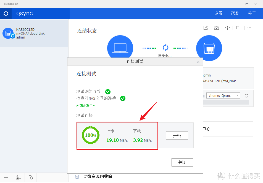Viewport: 263px width, 183px height.
Task: Open the sliders settings icon in toolbar
Action: 227,28
